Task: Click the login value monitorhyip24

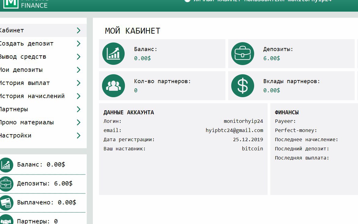Action: click(243, 121)
